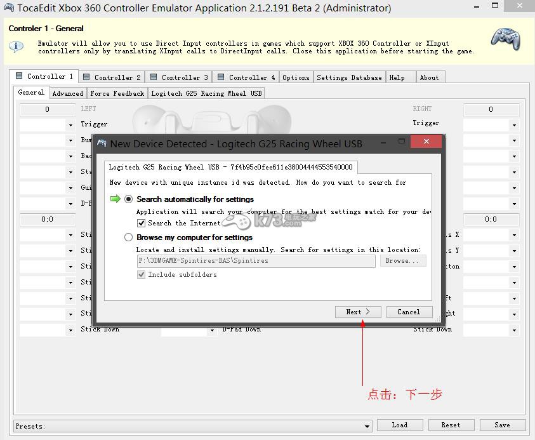Viewport: 535px width, 440px height.
Task: Click the status square icon on the Controller 2 tab
Action: click(x=86, y=77)
